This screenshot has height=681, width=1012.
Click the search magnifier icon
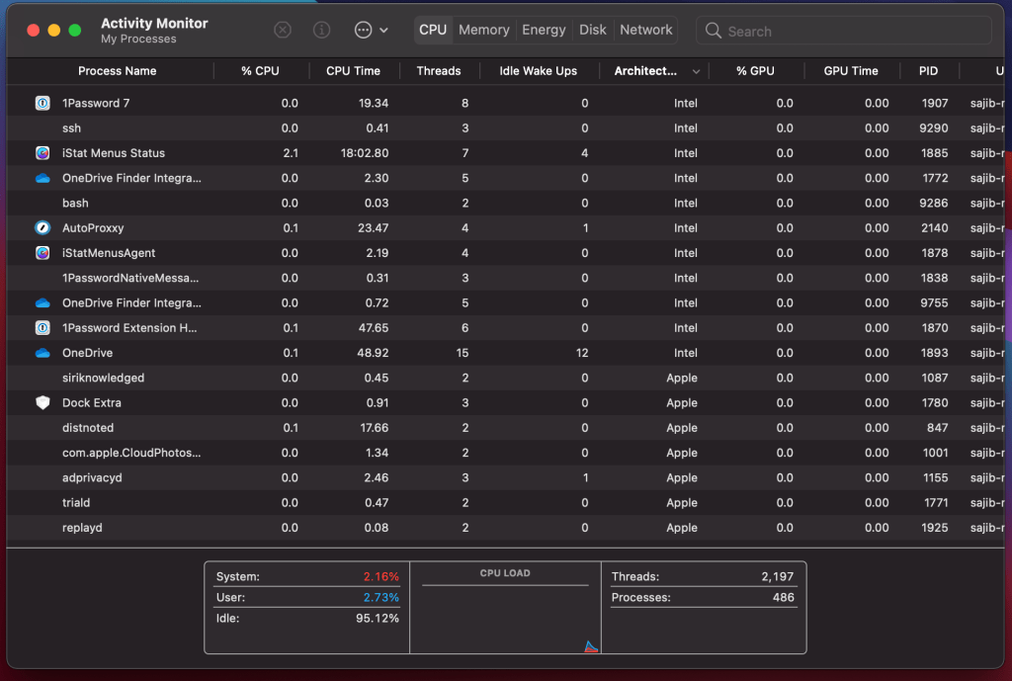[x=714, y=31]
